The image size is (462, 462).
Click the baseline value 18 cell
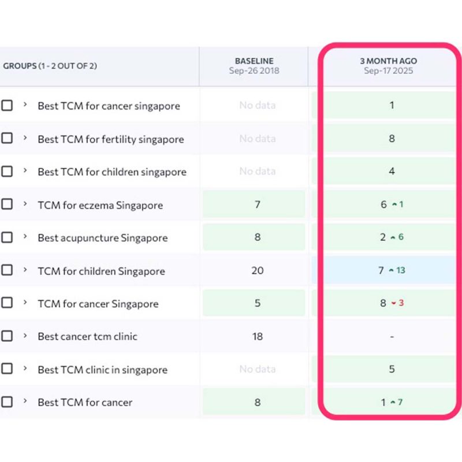tap(258, 336)
